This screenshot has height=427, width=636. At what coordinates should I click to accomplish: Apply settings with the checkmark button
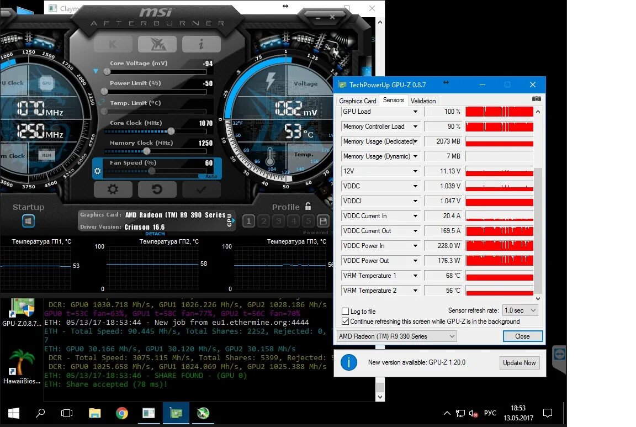[x=201, y=189]
